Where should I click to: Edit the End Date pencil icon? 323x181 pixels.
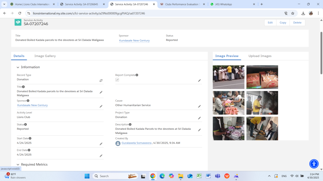point(101,156)
